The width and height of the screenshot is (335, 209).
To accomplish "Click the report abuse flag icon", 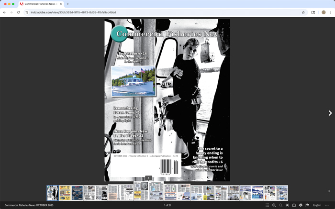I will pos(307,205).
